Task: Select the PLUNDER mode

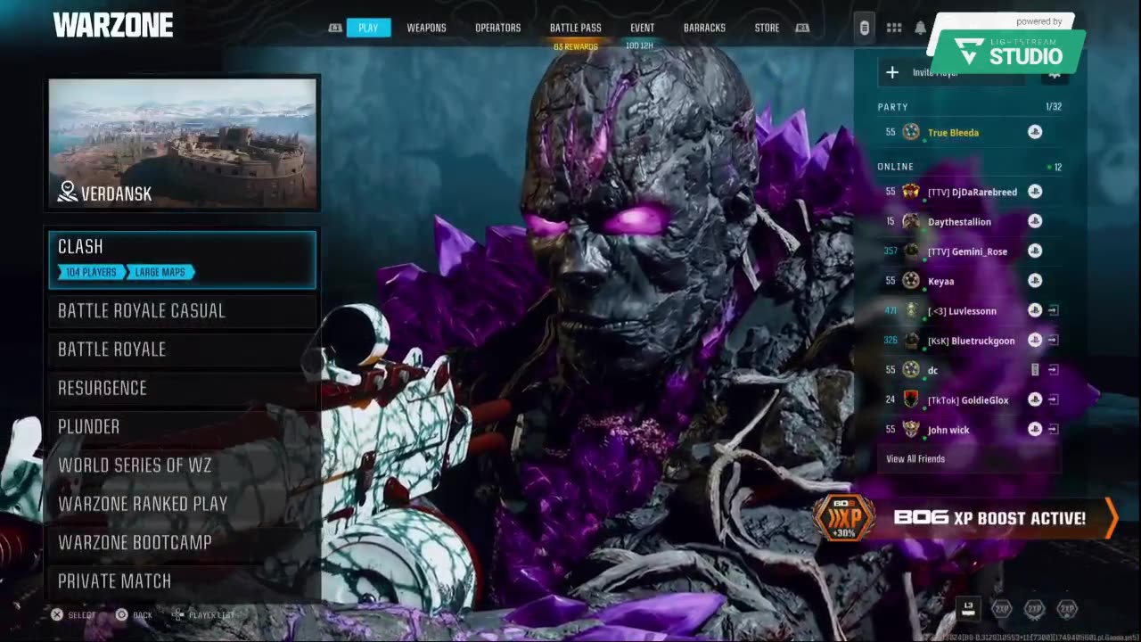Action: click(183, 426)
